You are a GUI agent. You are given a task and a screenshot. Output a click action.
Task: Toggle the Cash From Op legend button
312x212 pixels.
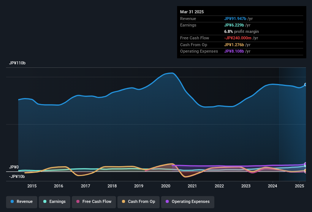(x=138, y=202)
